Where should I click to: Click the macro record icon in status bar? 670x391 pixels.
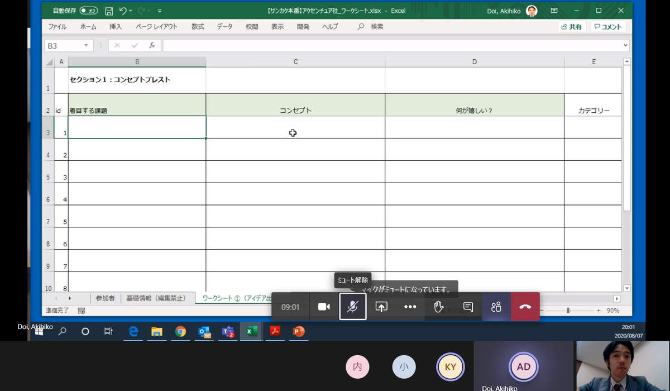point(82,311)
